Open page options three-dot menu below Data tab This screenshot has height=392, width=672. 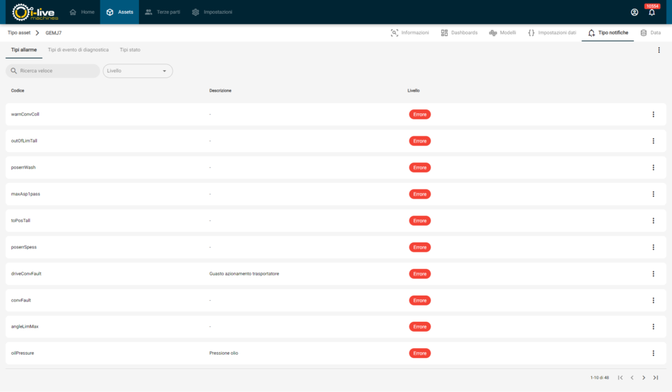click(659, 50)
